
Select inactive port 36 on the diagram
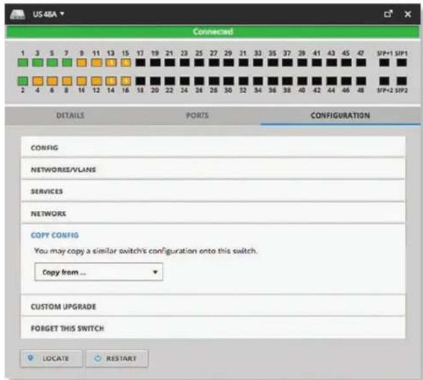273,81
